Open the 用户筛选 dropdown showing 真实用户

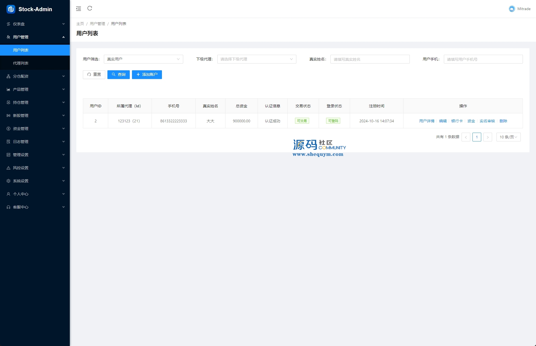[x=143, y=59]
